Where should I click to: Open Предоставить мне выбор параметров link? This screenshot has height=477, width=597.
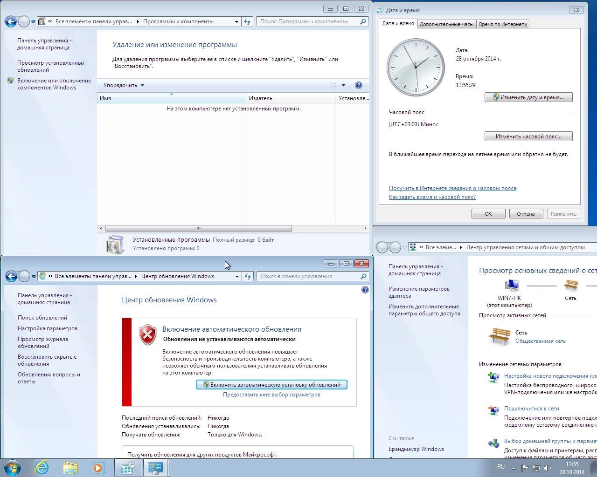coord(271,395)
